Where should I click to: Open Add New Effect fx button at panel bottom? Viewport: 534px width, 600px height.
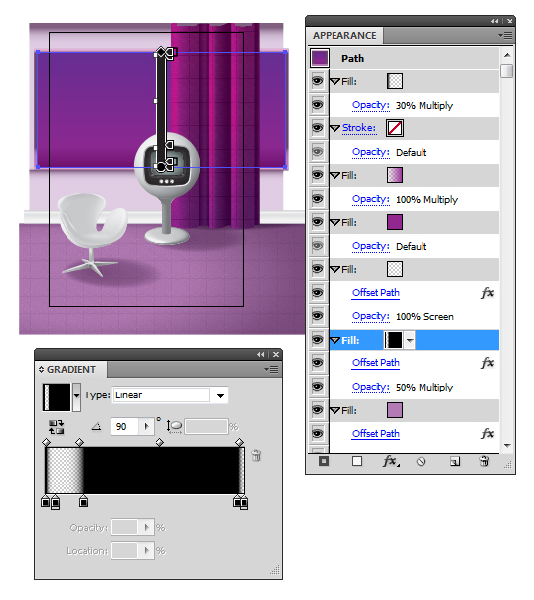[391, 461]
